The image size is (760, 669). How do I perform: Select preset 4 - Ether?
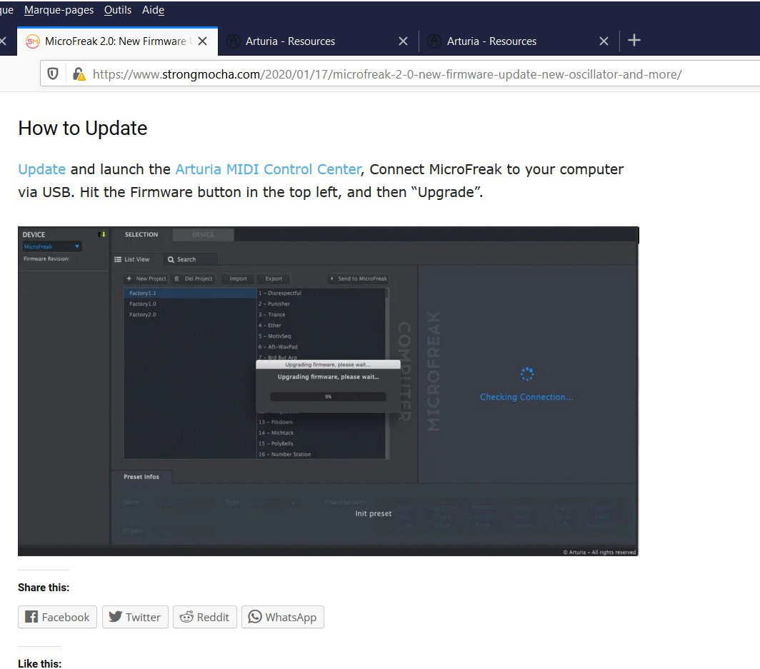point(321,326)
